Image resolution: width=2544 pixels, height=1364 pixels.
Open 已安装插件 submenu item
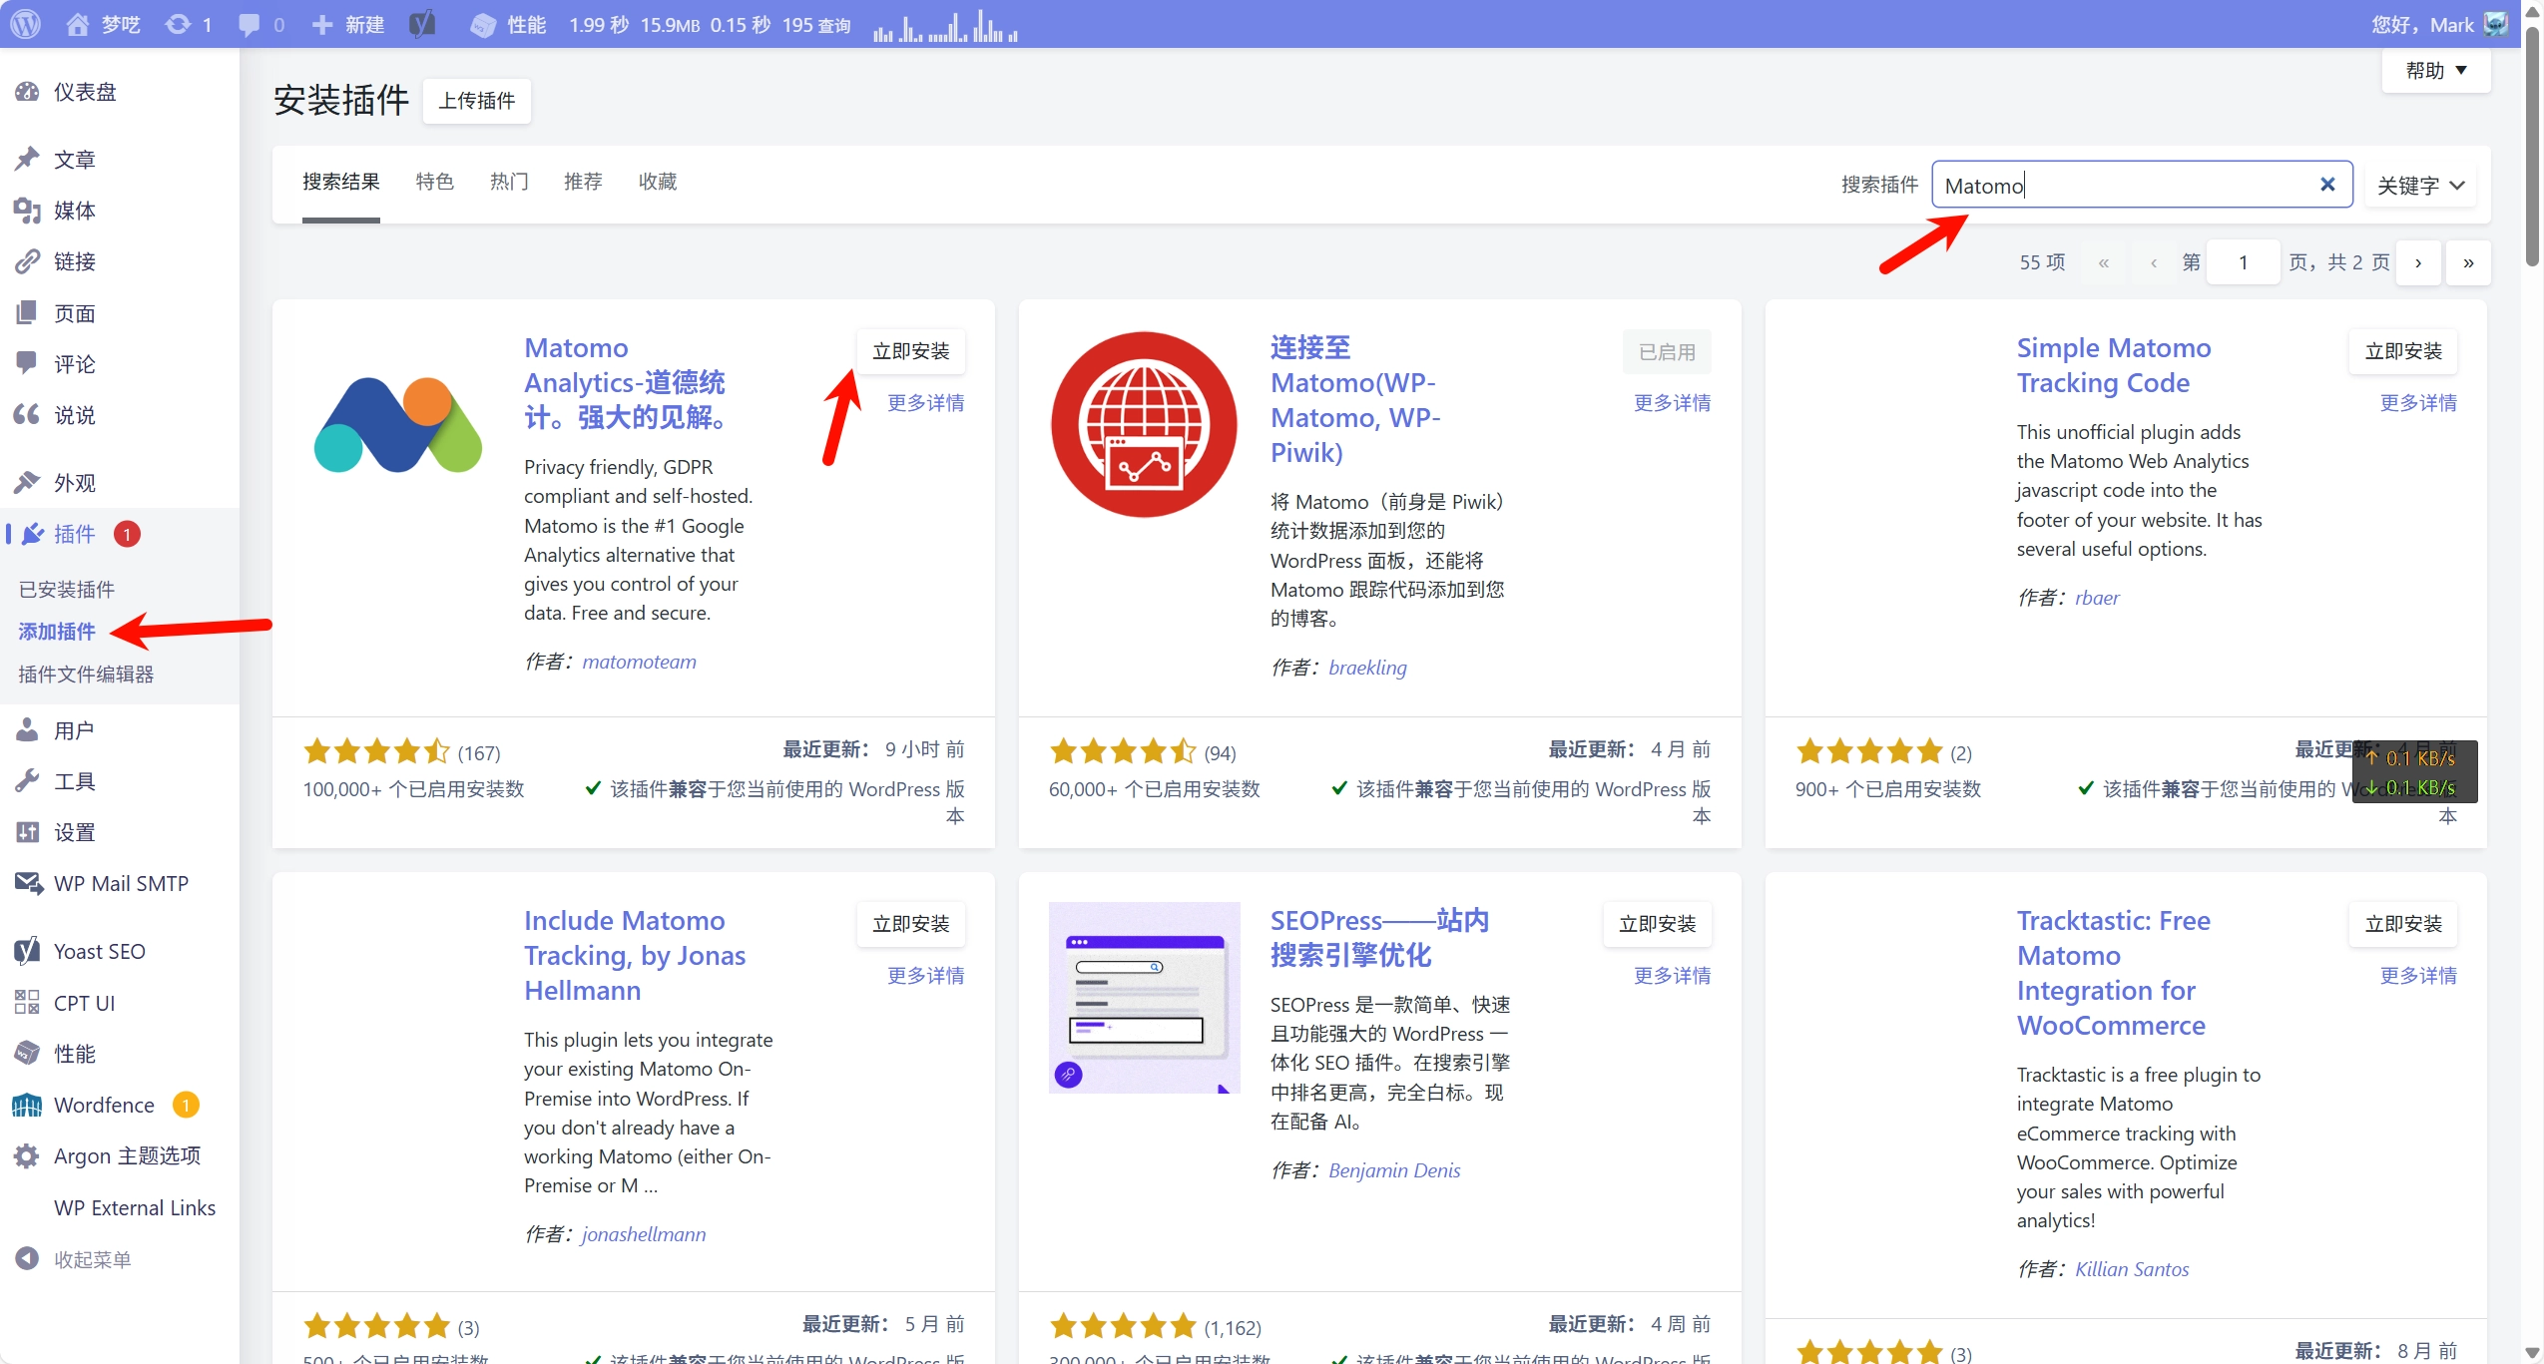(x=67, y=590)
